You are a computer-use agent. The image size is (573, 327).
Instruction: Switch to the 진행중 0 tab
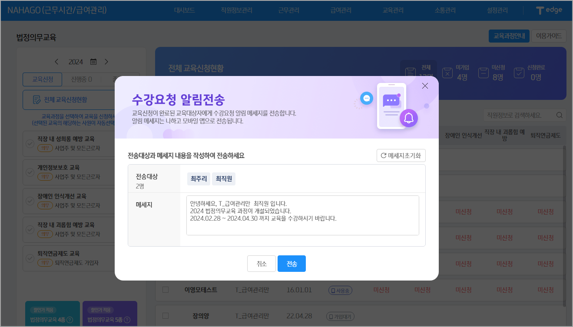coord(81,79)
